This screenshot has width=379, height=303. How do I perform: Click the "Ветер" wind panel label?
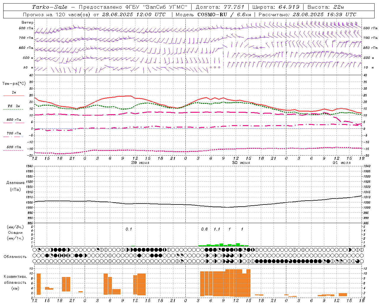(28, 22)
